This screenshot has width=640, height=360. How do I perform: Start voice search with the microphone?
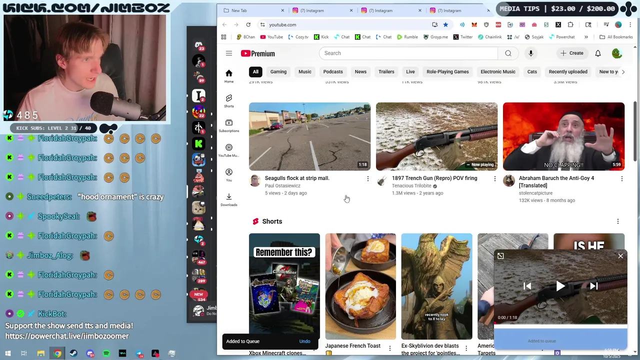tap(530, 53)
